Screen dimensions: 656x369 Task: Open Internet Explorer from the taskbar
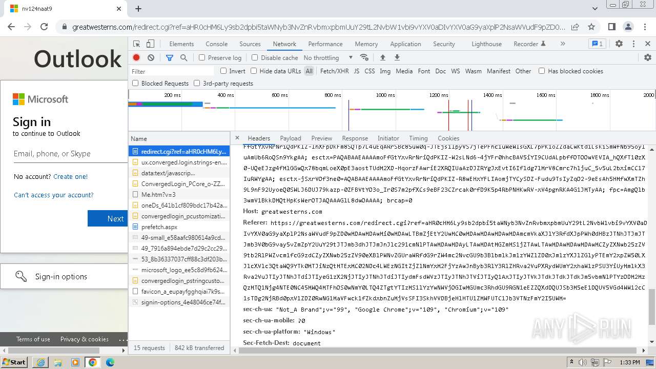[x=40, y=362]
